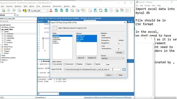Open the Transactions menu

tap(57, 6)
